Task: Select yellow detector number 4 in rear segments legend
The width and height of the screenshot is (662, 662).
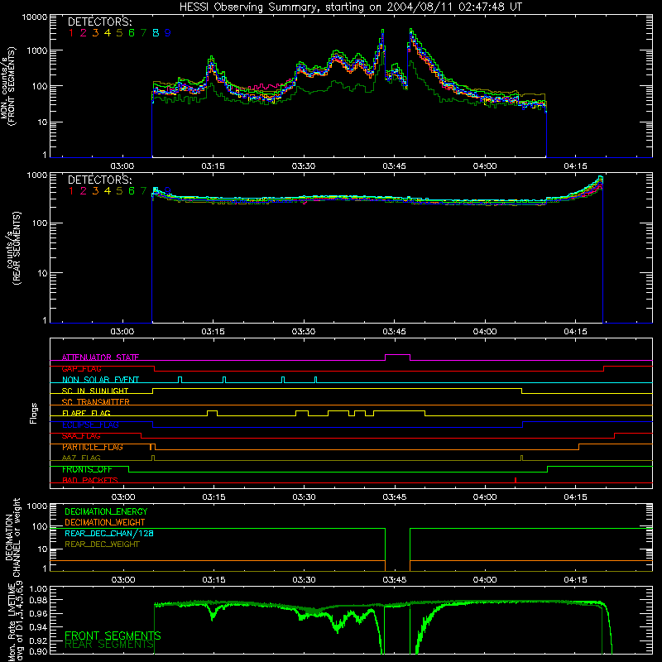Action: [108, 191]
